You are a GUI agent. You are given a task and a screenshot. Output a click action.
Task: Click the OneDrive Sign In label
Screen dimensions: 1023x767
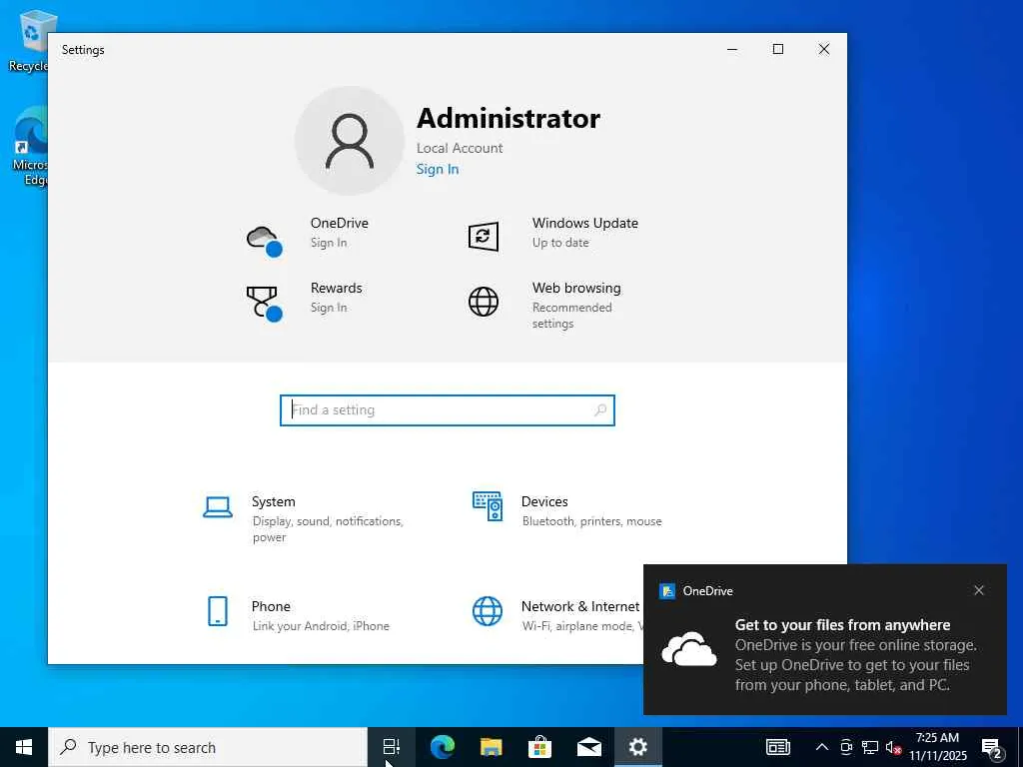pos(329,243)
